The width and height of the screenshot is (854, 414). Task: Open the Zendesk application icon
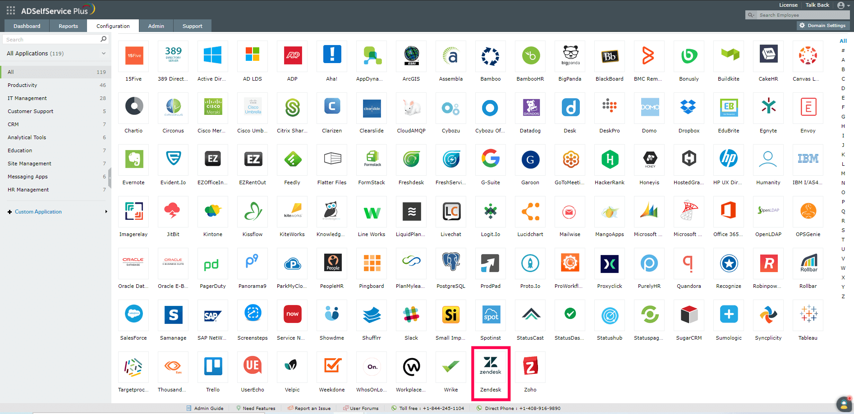491,367
